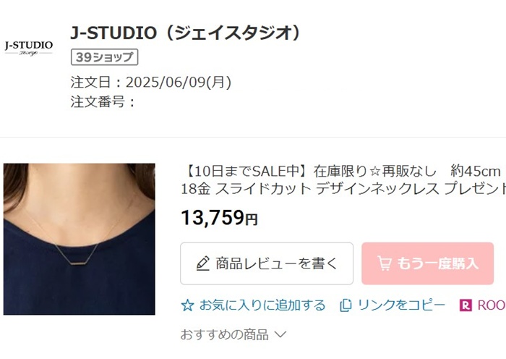Image resolution: width=506 pixels, height=359 pixels.
Task: Open the ROOM link text
Action: pos(492,305)
